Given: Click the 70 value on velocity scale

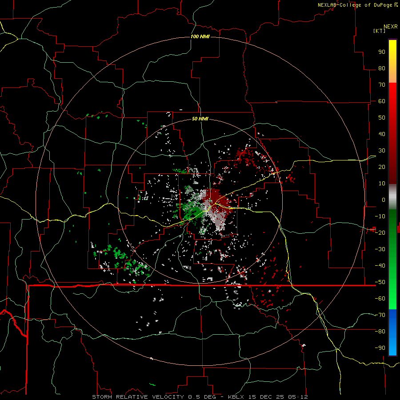Looking at the screenshot, I should click(x=382, y=85).
